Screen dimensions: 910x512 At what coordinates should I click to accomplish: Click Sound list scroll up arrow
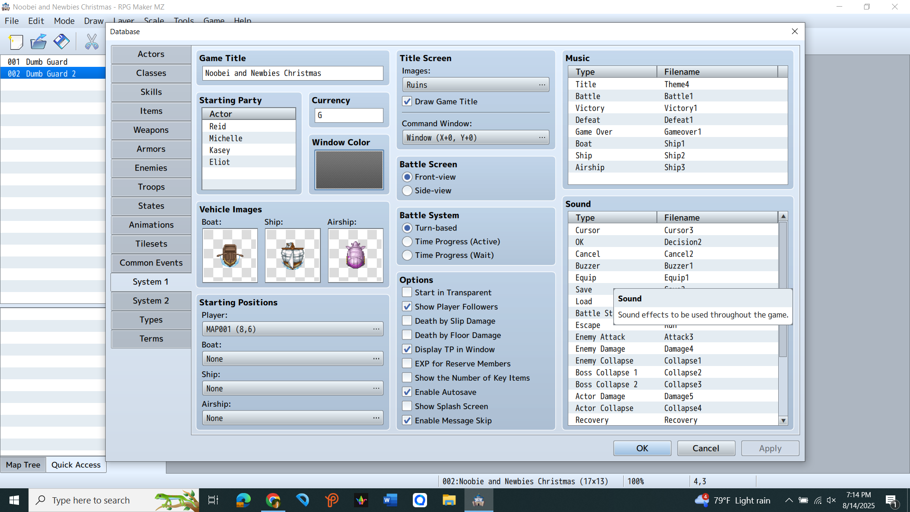783,216
